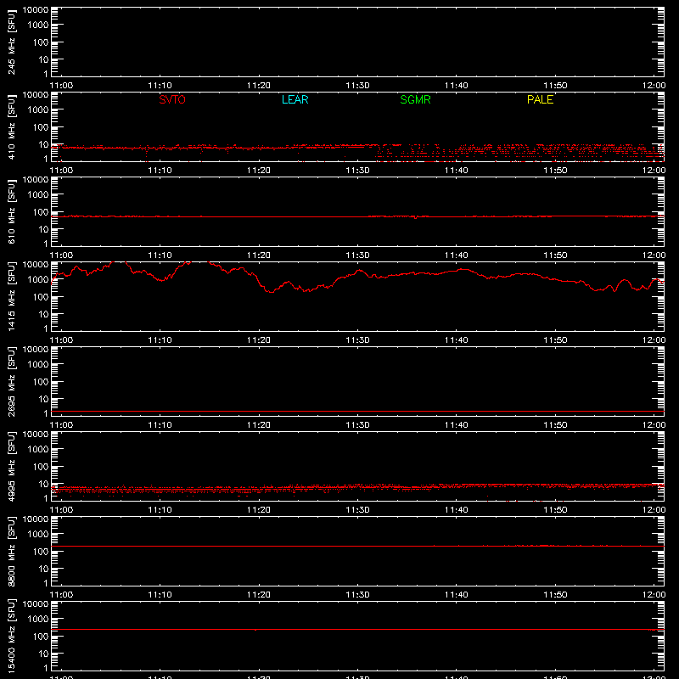Select the 410 MHz [SFU] axis title
Image resolution: width=679 pixels, height=679 pixels.
(x=12, y=126)
